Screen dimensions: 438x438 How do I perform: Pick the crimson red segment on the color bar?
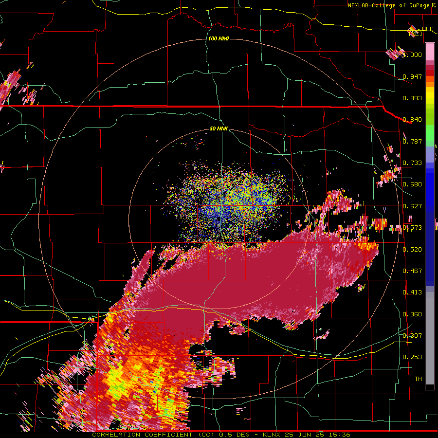click(430, 68)
